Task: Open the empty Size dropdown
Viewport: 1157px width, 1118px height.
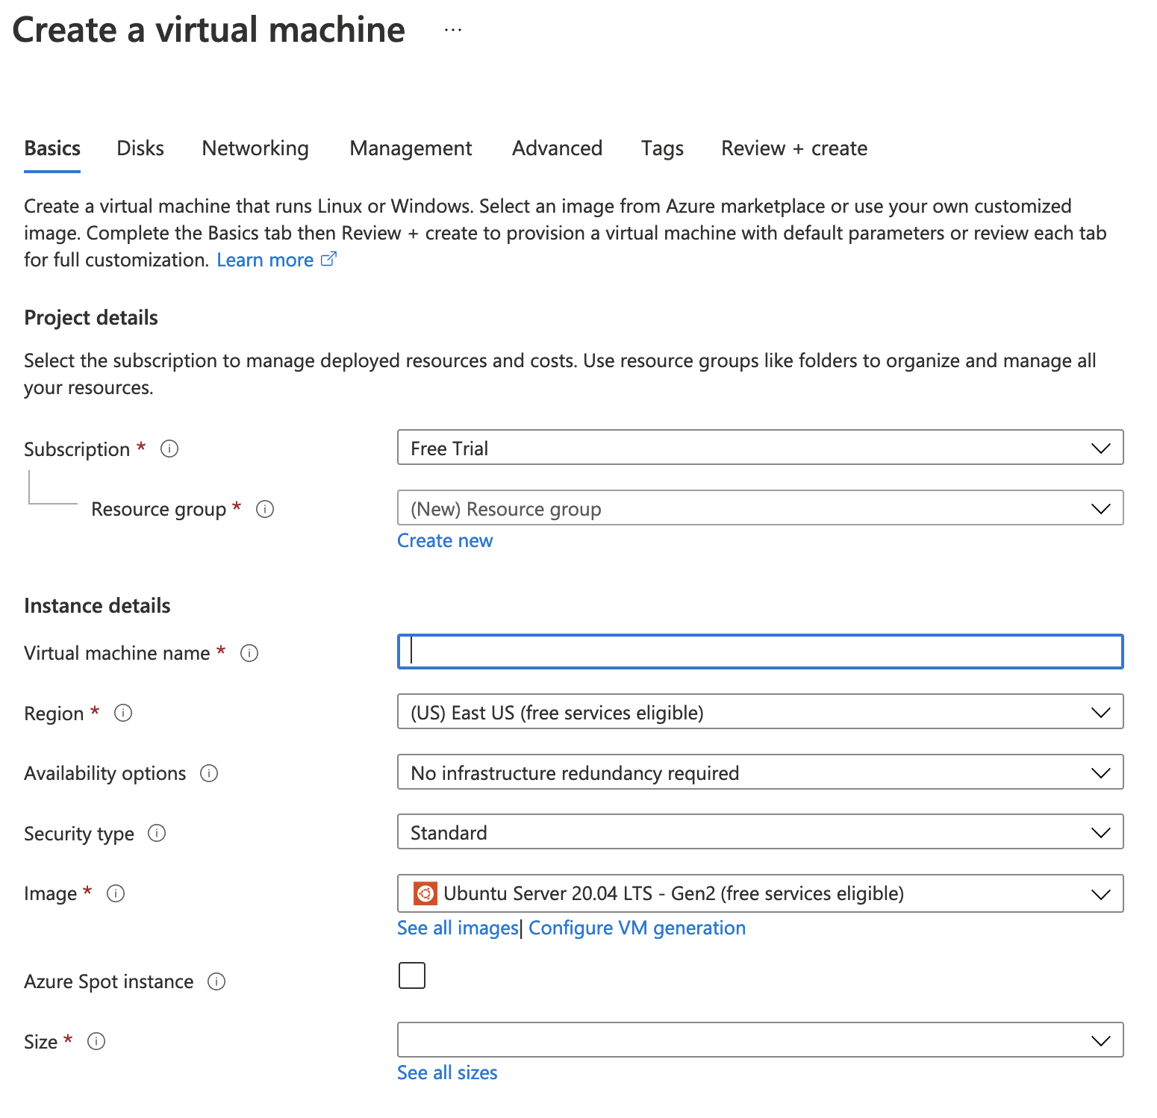Action: 760,1040
